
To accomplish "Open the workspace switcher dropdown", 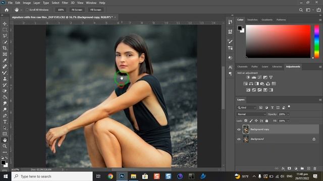I will tap(309, 10).
